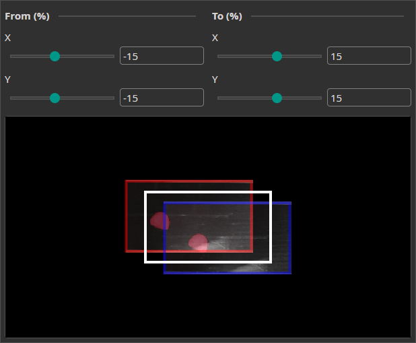This screenshot has height=343, width=416.
Task: Click the "To (%)" section header
Action: [x=227, y=16]
